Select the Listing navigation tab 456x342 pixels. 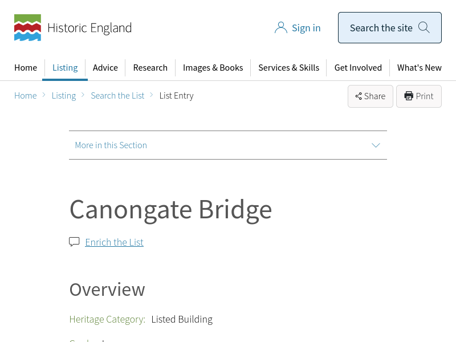pos(65,67)
